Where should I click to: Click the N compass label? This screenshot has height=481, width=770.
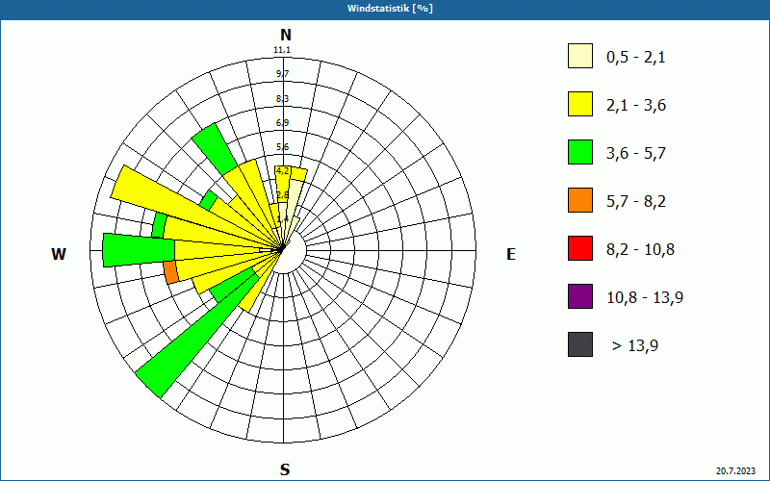pyautogui.click(x=285, y=35)
